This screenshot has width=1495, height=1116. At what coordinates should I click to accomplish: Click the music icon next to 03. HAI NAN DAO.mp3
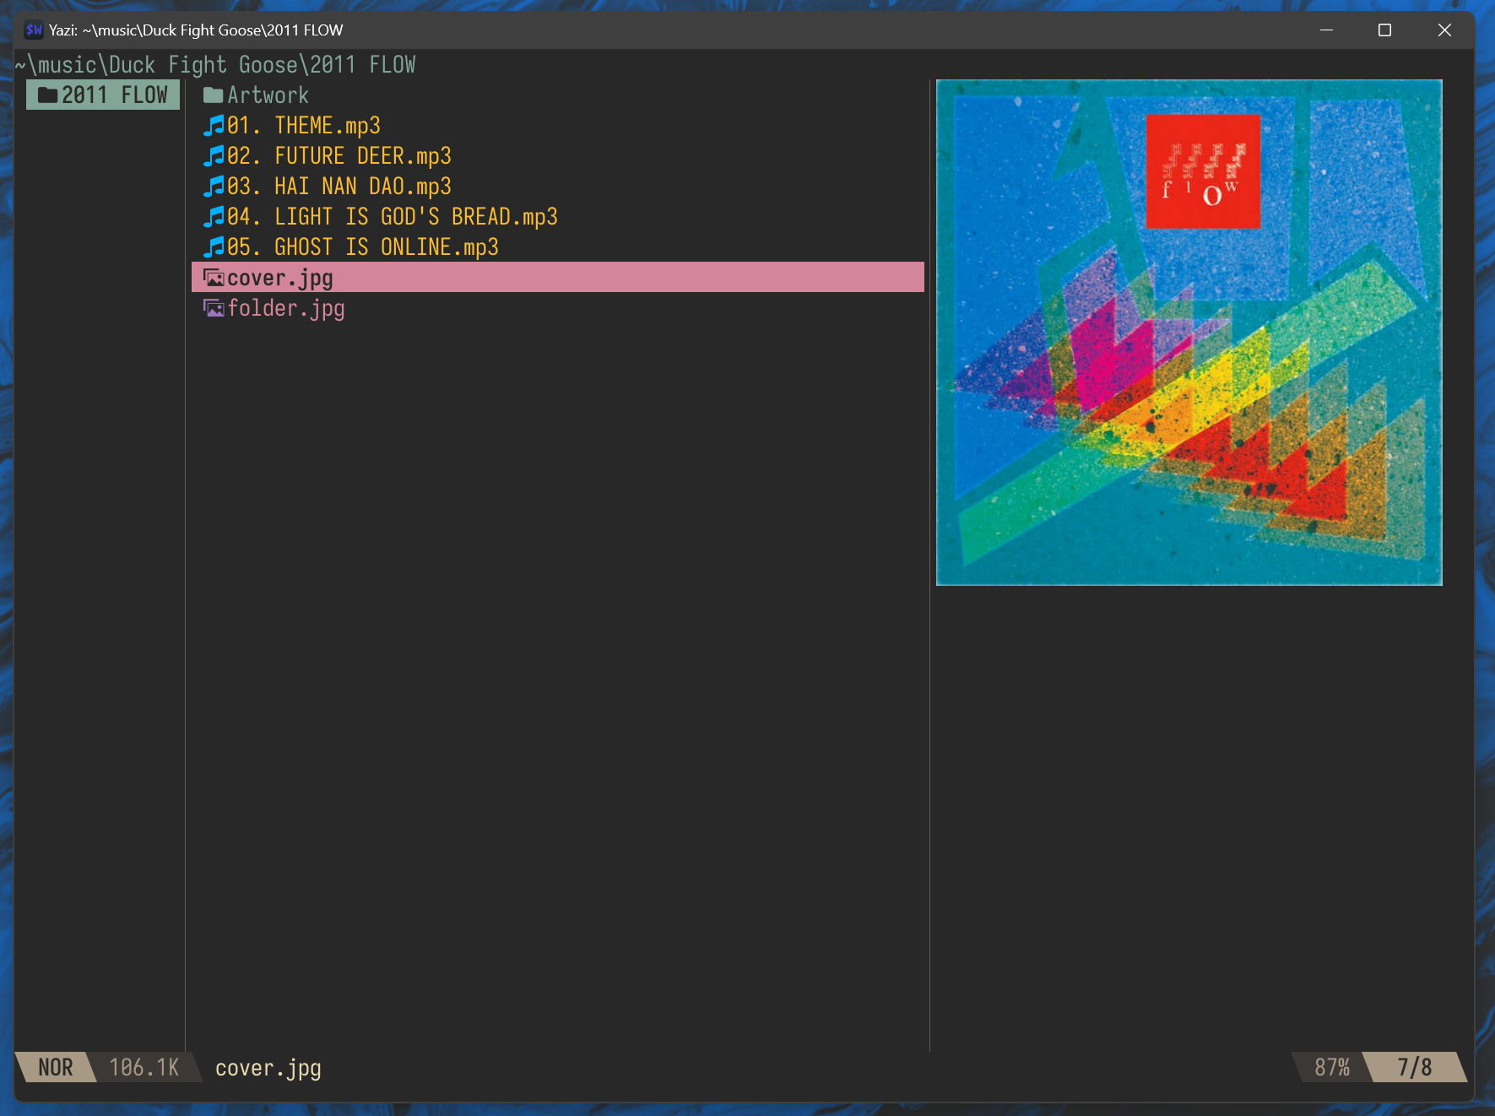coord(214,187)
